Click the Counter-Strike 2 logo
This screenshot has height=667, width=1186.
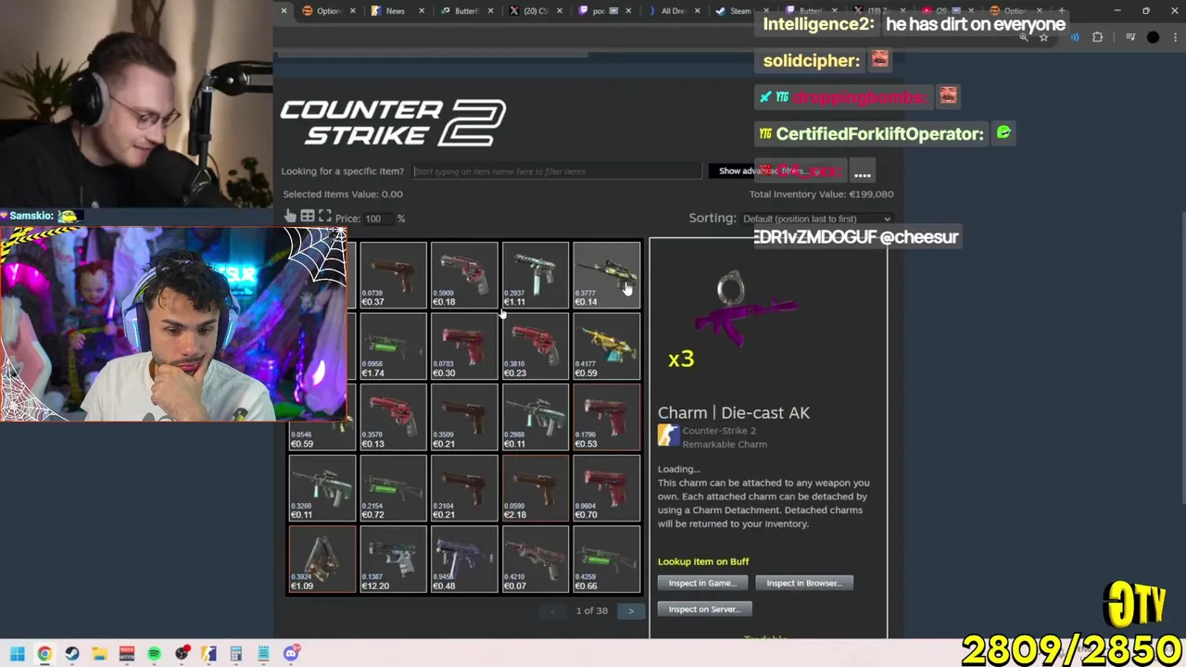[x=393, y=123]
